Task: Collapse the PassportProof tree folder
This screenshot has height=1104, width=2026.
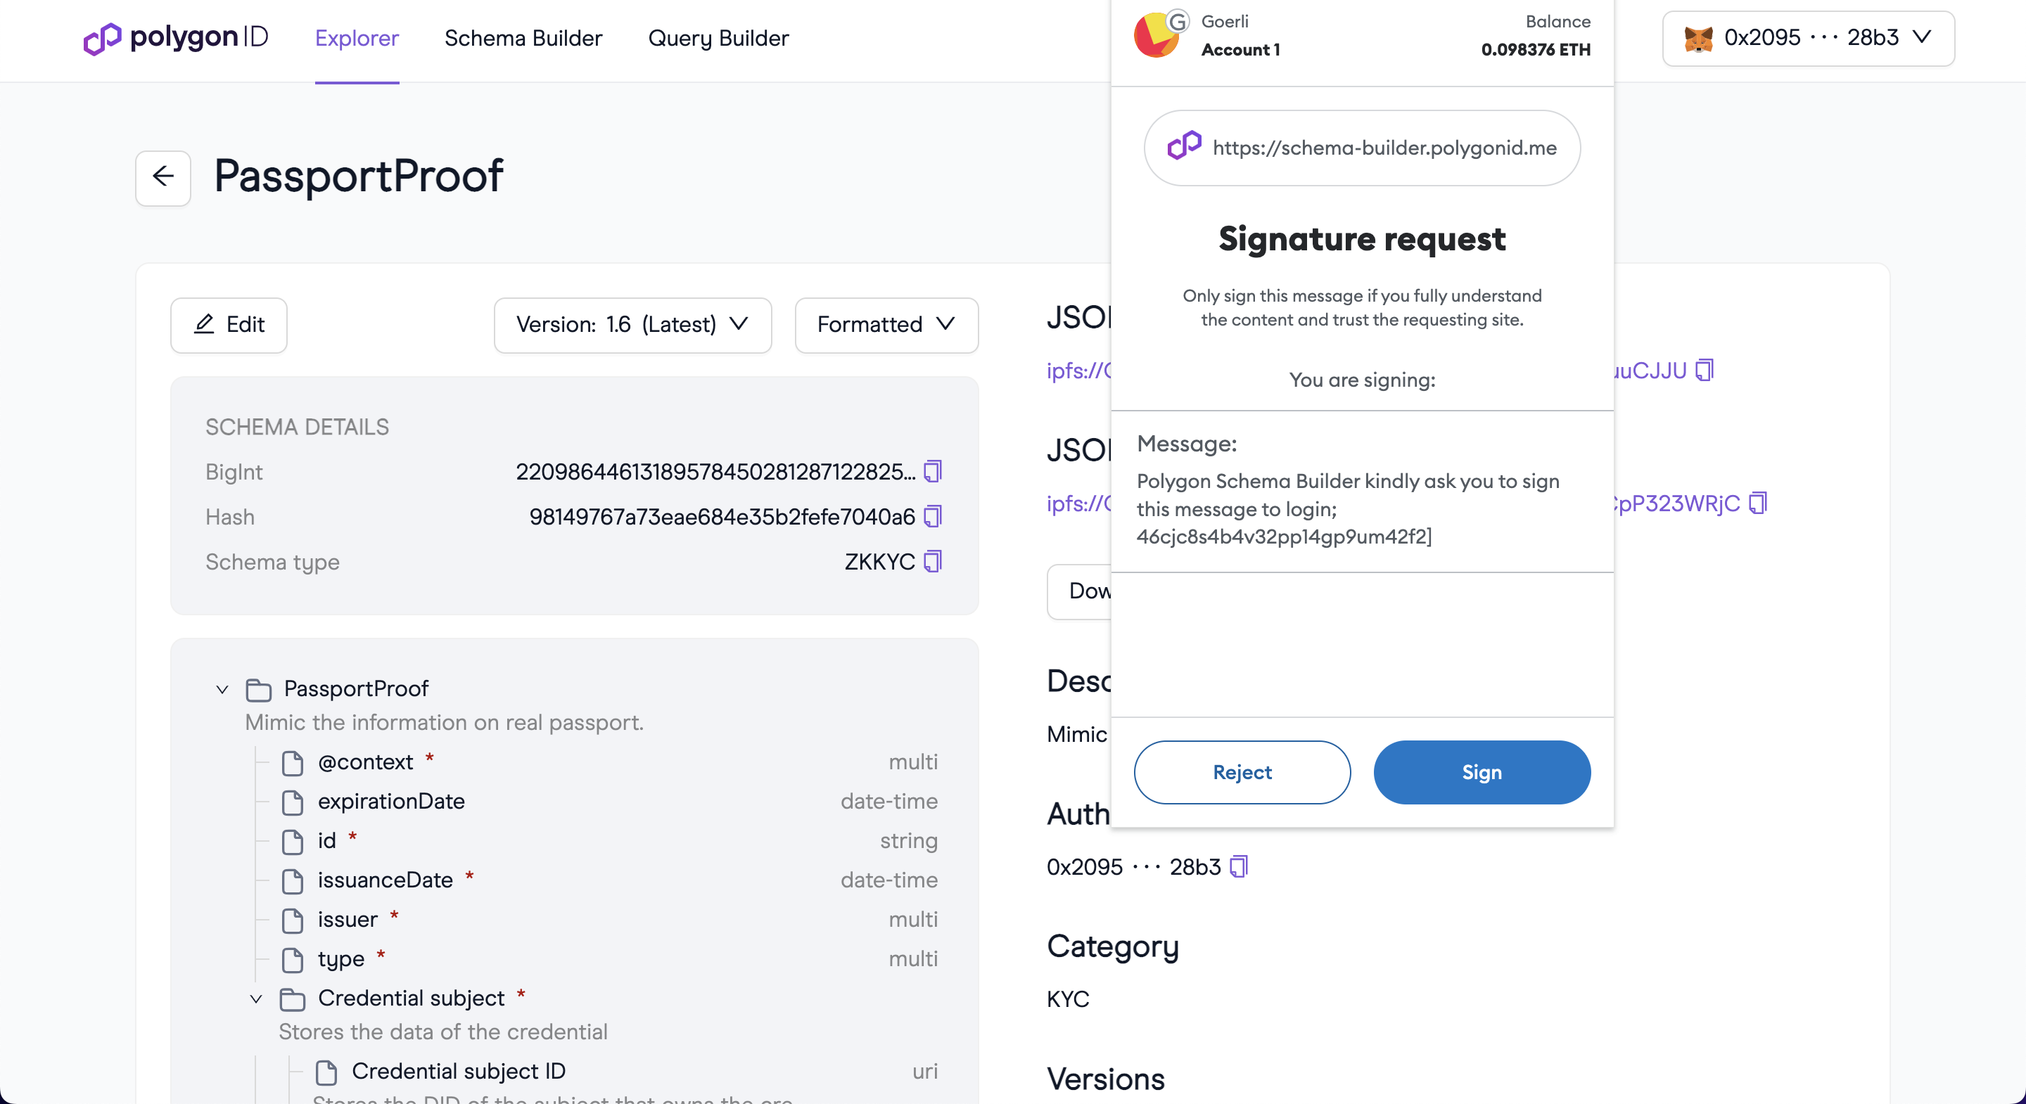Action: 222,690
